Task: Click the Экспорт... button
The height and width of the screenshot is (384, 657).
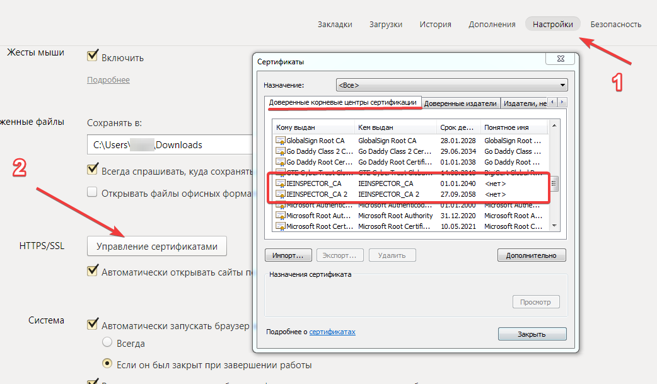Action: [339, 255]
